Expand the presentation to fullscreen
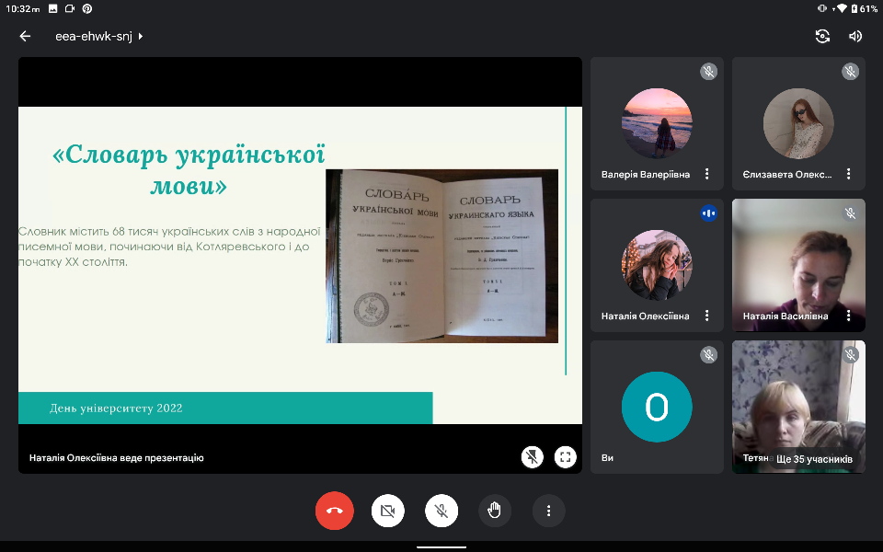This screenshot has height=552, width=883. 565,457
